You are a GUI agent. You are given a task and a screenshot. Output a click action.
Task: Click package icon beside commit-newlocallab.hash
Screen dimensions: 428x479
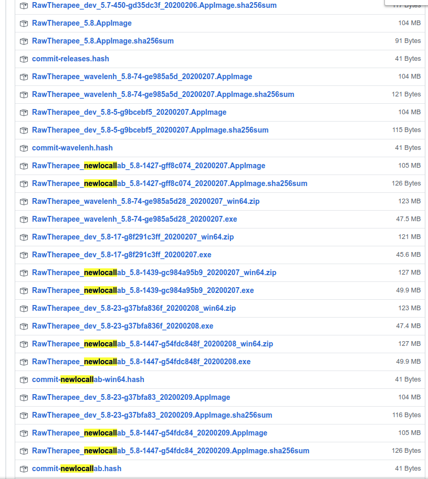click(x=24, y=469)
